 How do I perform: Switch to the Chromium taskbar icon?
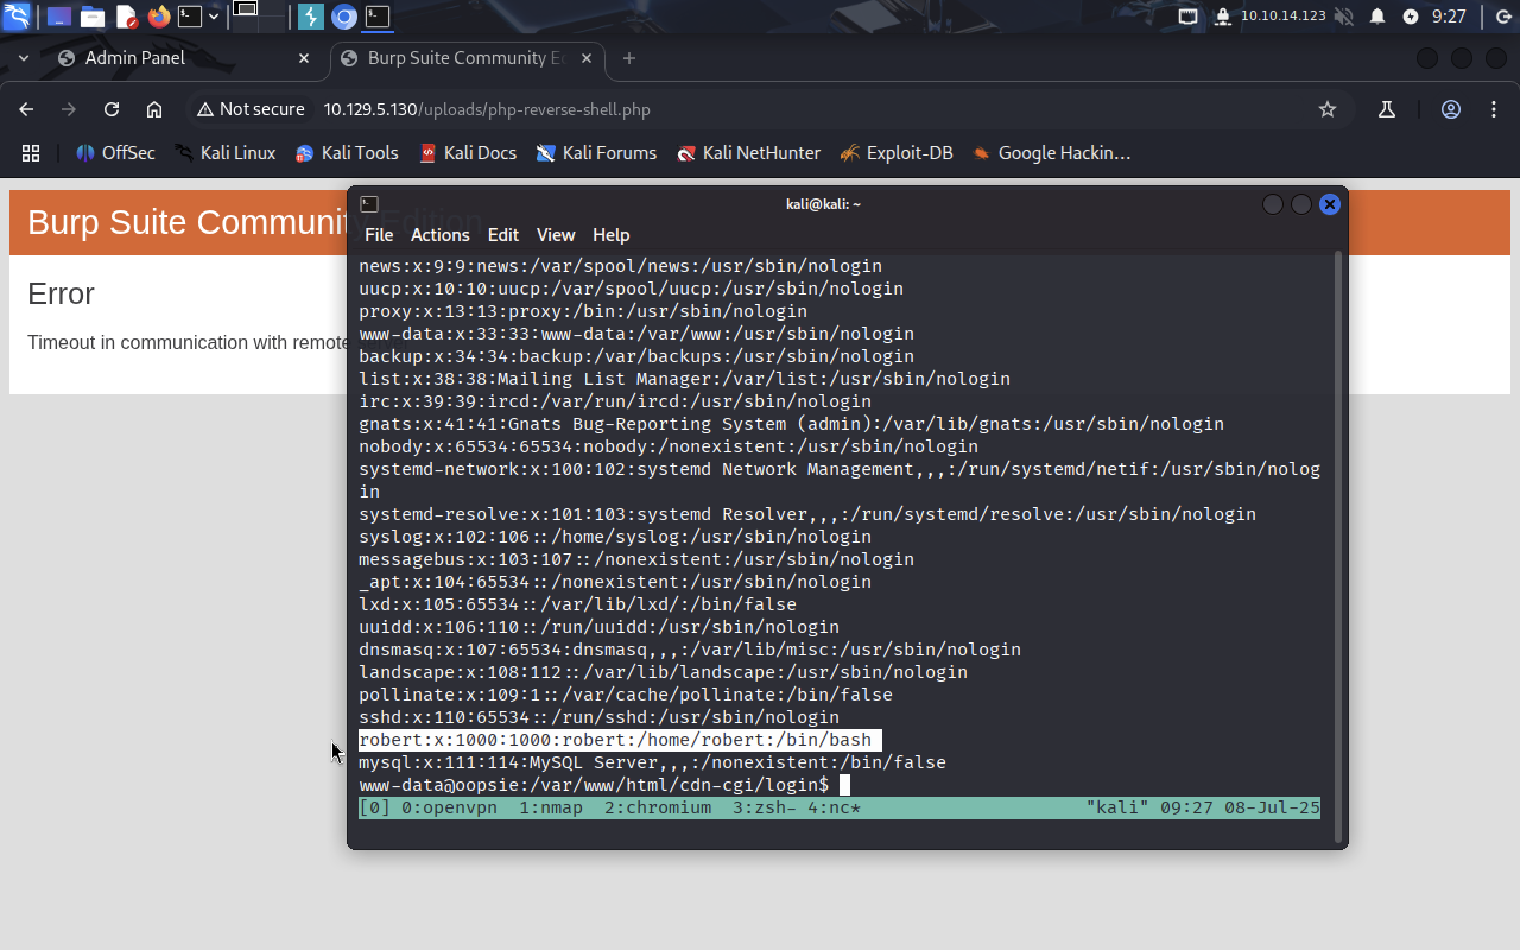click(344, 17)
